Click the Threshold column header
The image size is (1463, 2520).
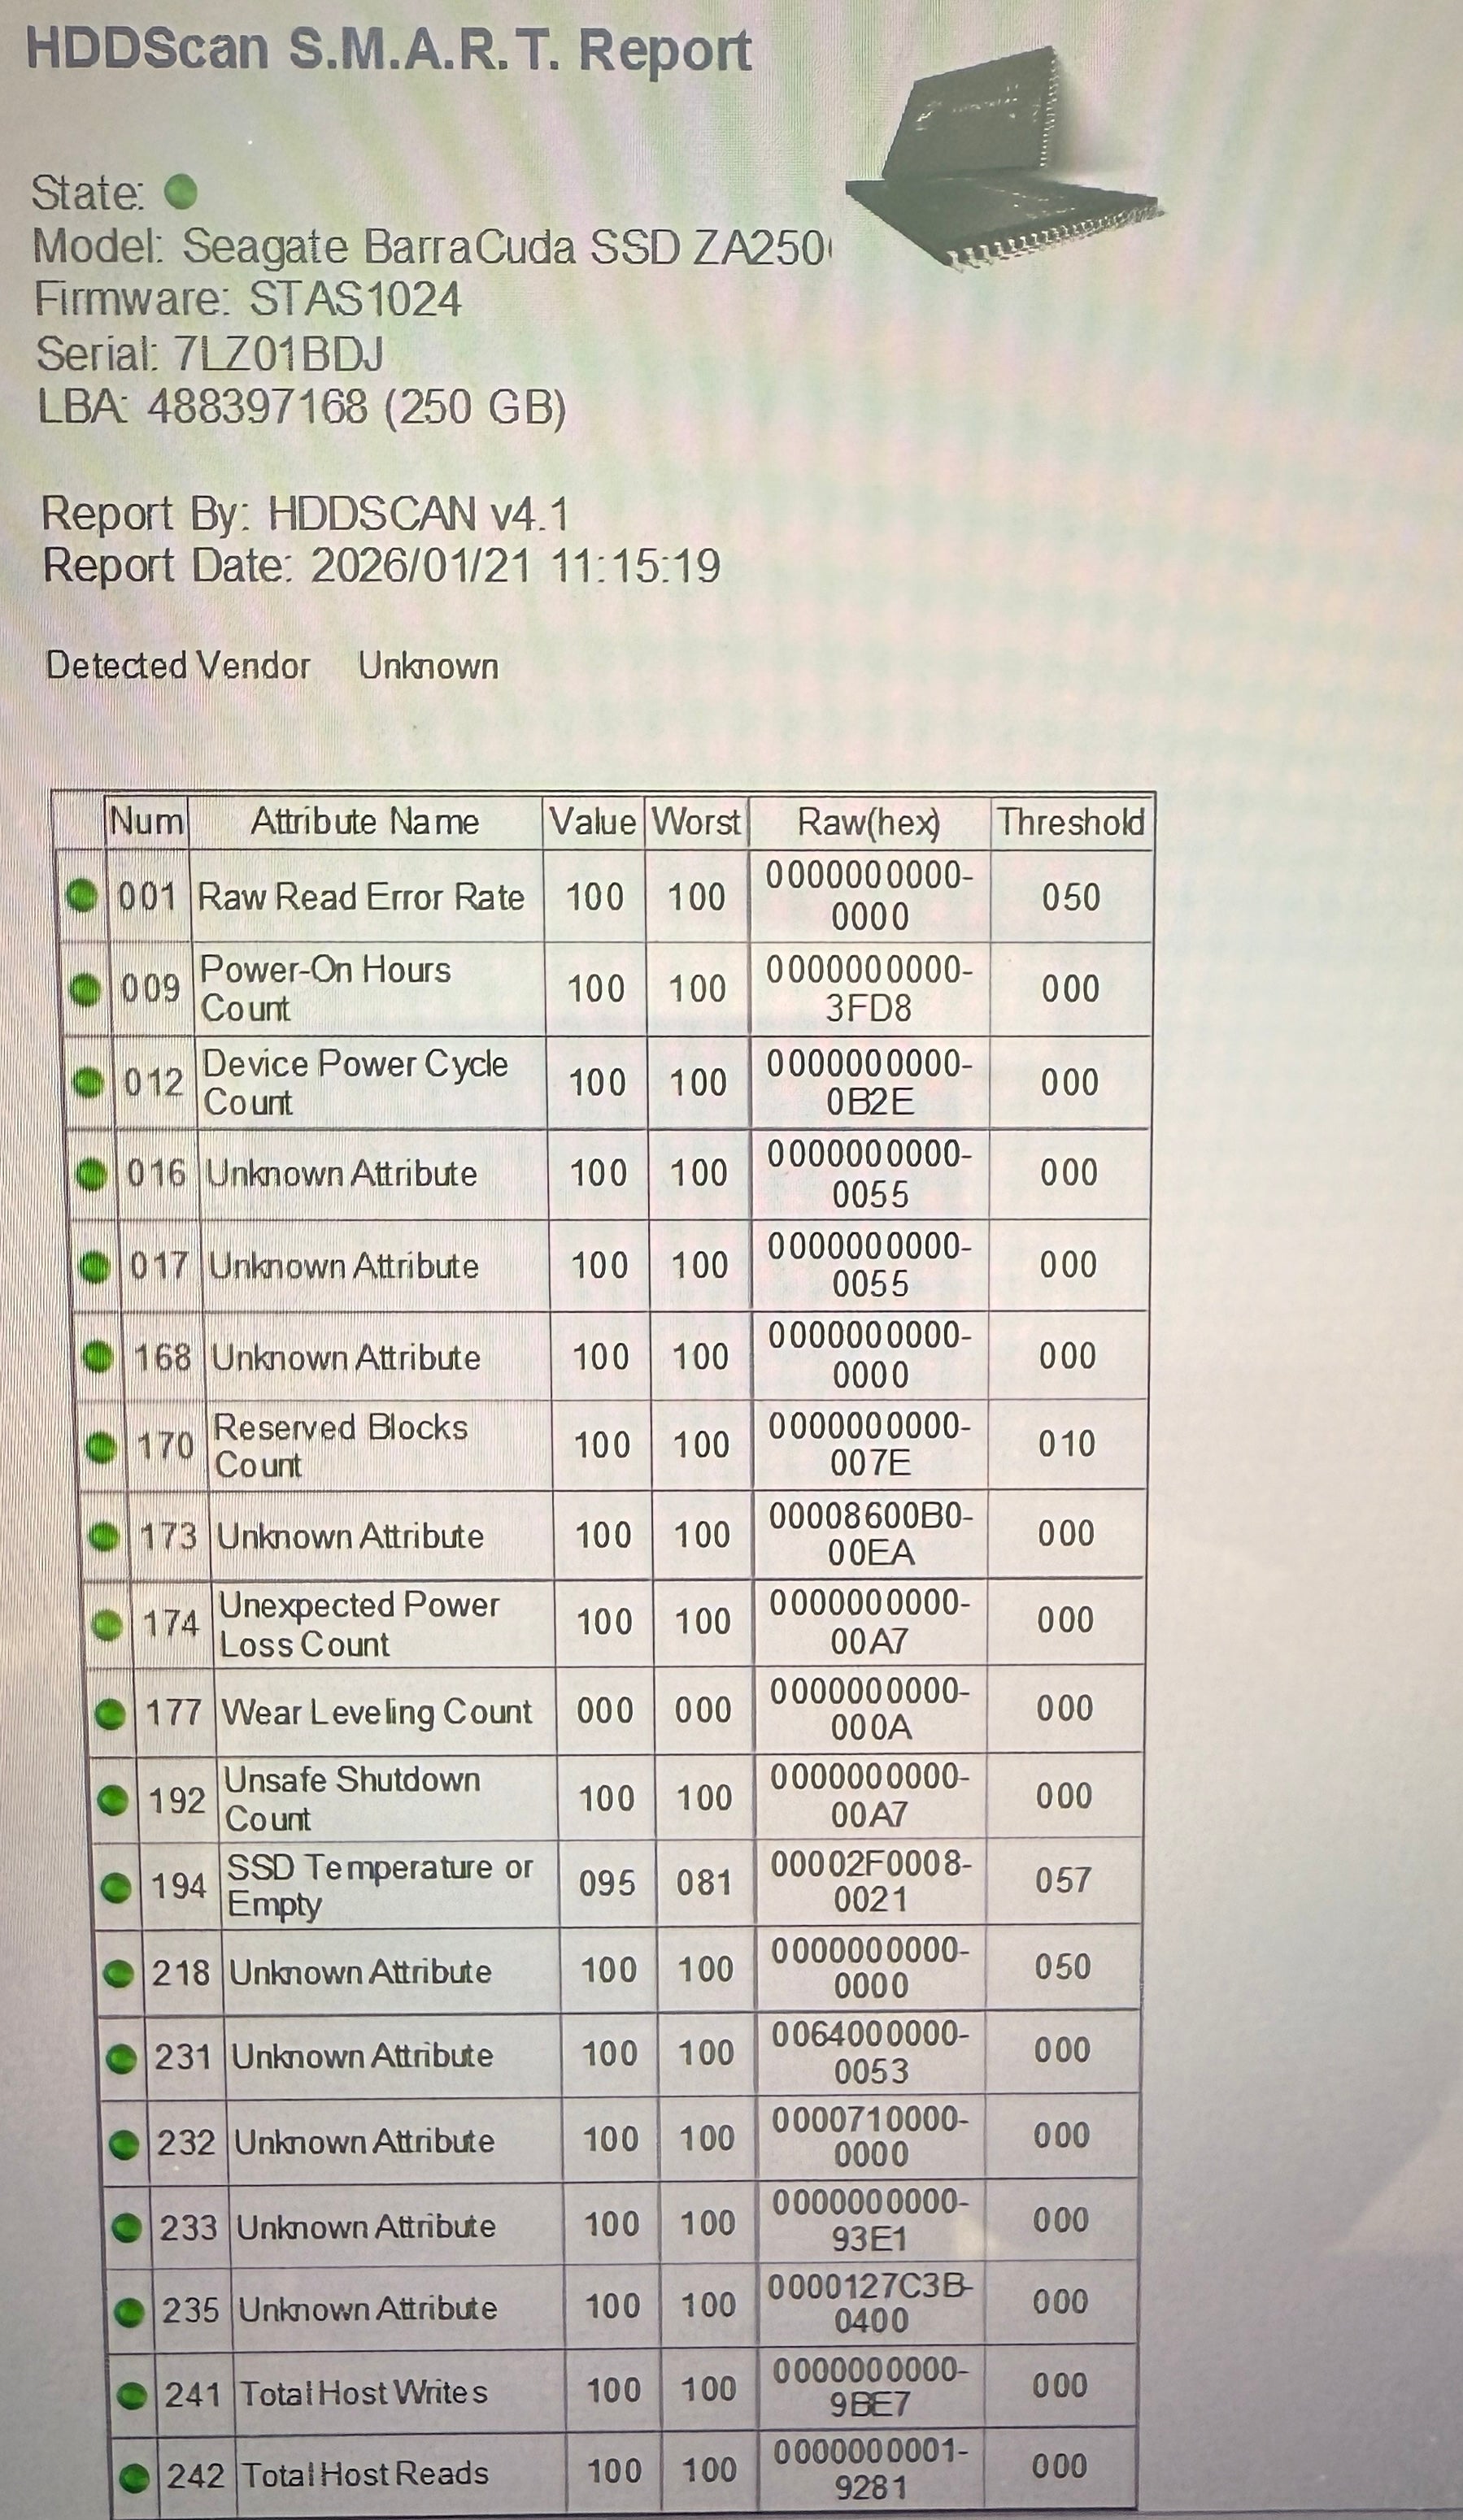point(1069,823)
